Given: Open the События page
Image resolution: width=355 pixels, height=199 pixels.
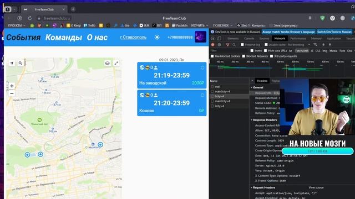Looking at the screenshot, I should point(23,38).
